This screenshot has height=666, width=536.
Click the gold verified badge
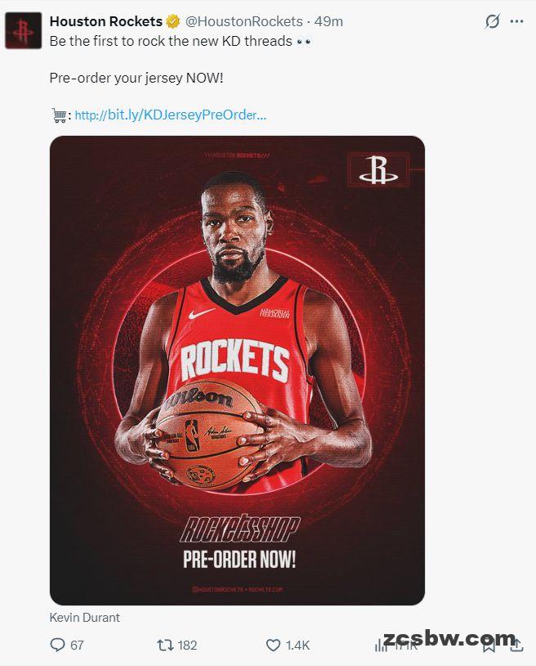[172, 21]
